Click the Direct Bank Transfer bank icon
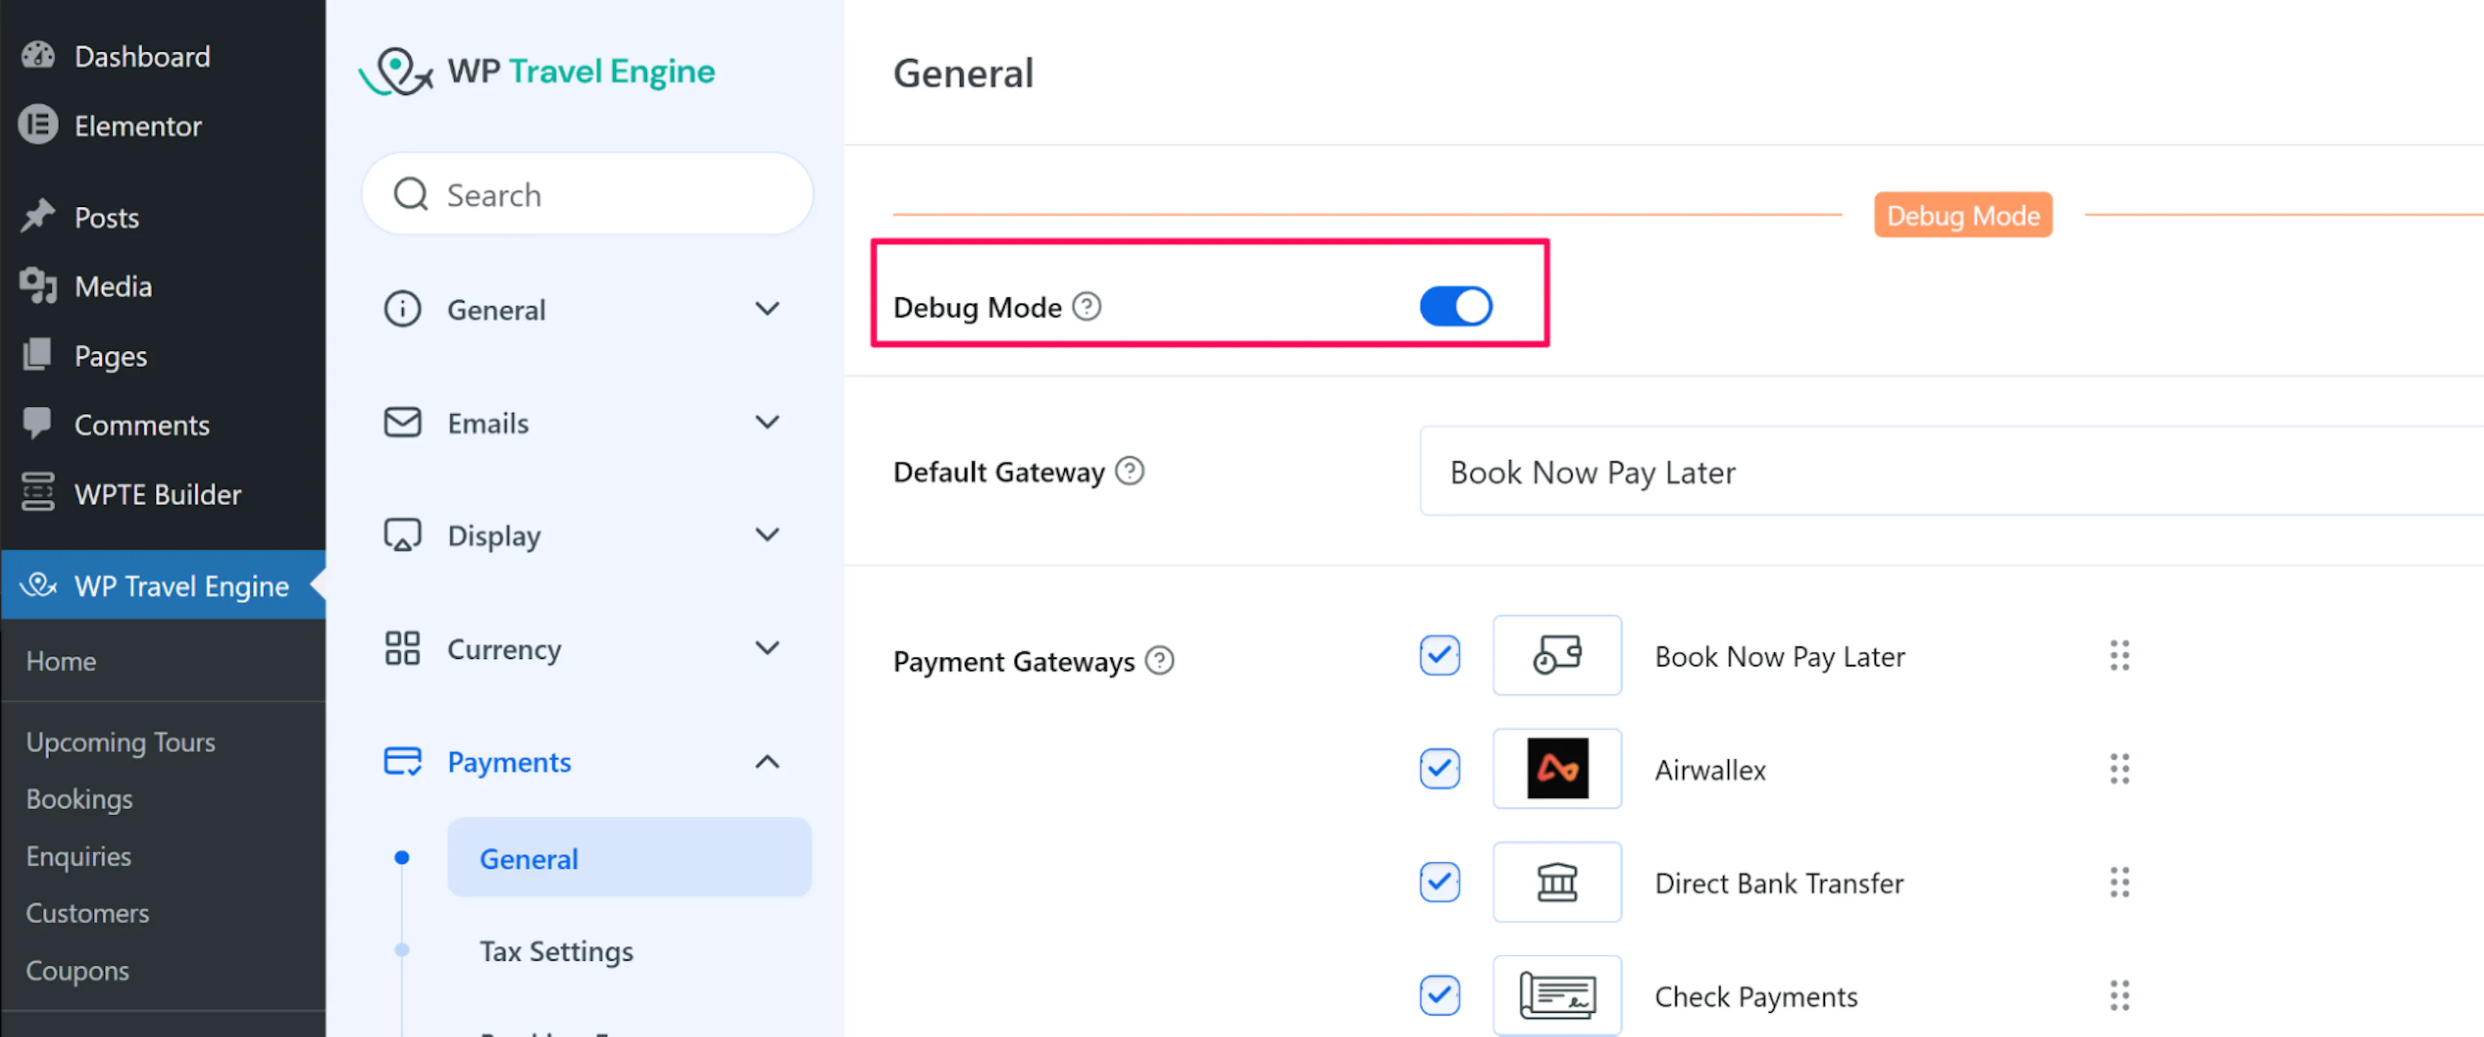Screen dimensions: 2484x1037 1556,882
